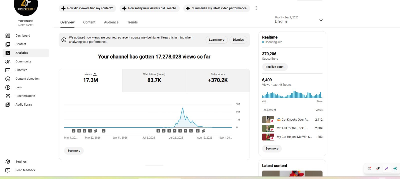Click the sparkle icon beside 'Summarize my latest video'
Image resolution: width=400 pixels, height=179 pixels.
click(188, 8)
